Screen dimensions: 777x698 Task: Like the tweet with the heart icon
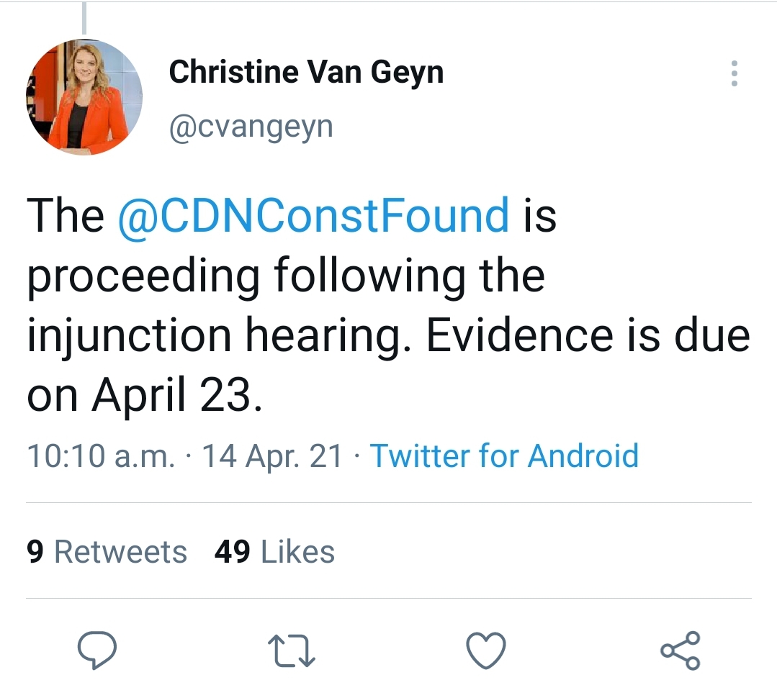[486, 651]
